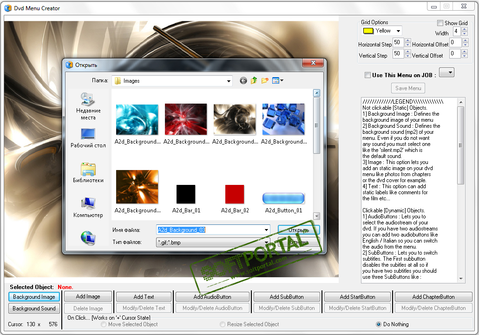Open Недавние места in the dialog sidebar
Image resolution: width=479 pixels, height=335 pixels.
click(88, 106)
